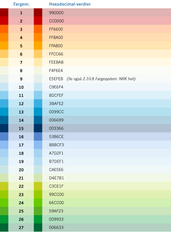The height and width of the screenshot is (232, 171).
Task: Select hex value B7DEF1
Action: (56, 162)
